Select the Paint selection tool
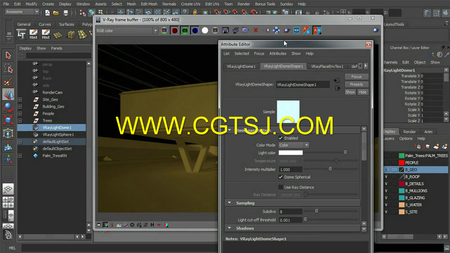Viewport: 450px width, 253px height. point(8,82)
